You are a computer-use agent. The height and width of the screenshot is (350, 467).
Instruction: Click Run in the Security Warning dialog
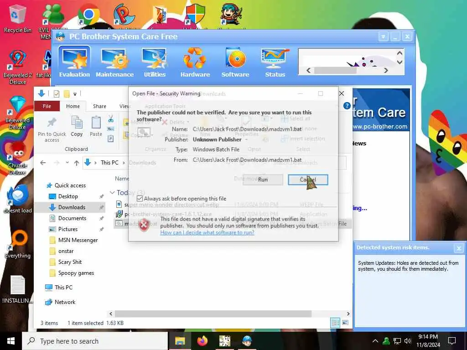(x=263, y=180)
